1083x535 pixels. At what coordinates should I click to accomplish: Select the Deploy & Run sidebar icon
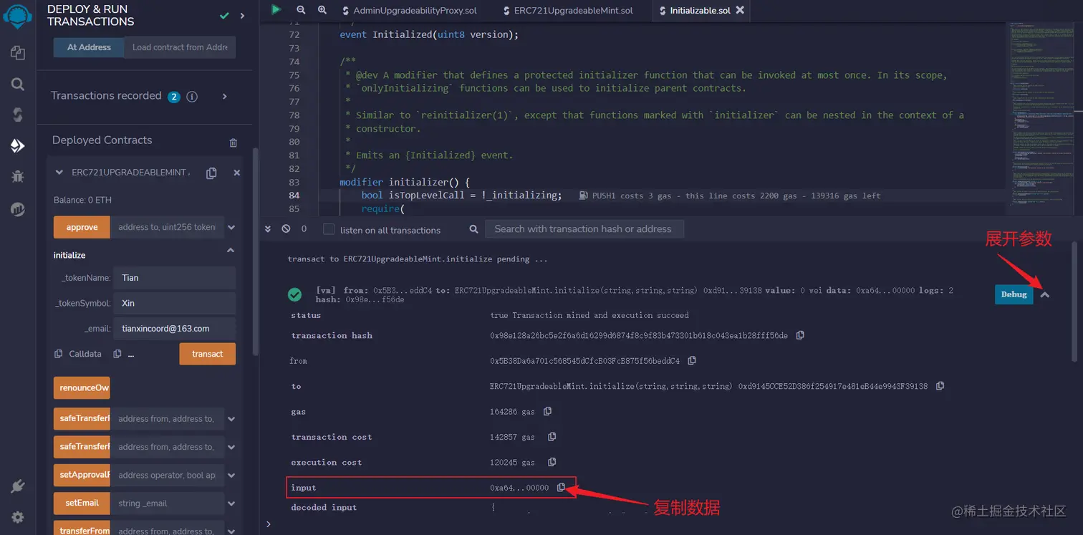[18, 145]
